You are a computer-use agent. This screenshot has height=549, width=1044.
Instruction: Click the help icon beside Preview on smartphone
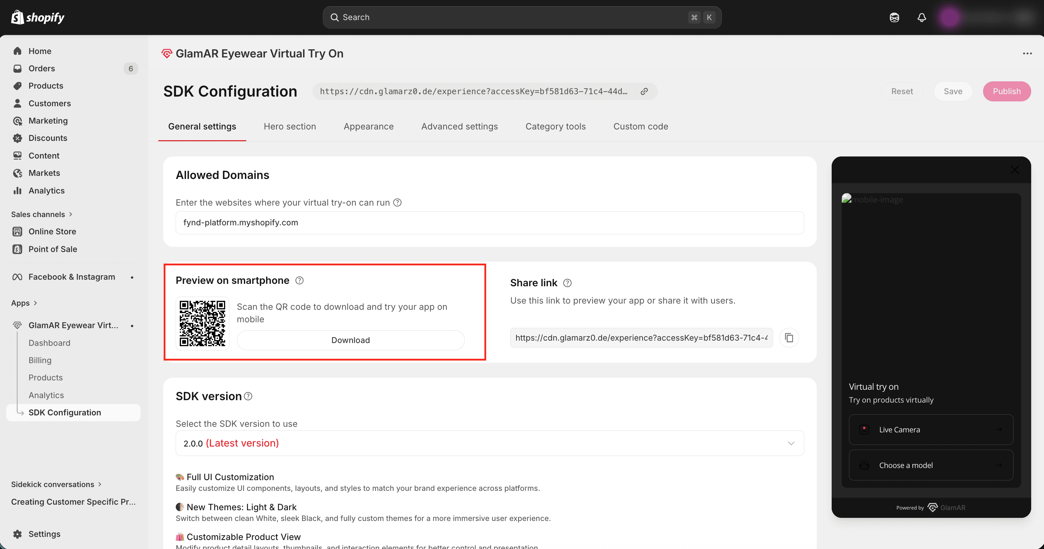pos(299,280)
